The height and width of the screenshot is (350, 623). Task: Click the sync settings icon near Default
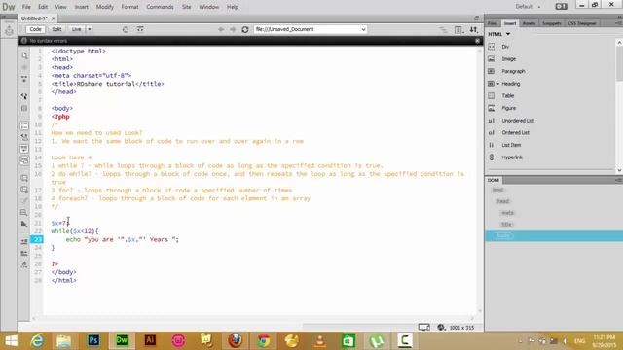561,7
